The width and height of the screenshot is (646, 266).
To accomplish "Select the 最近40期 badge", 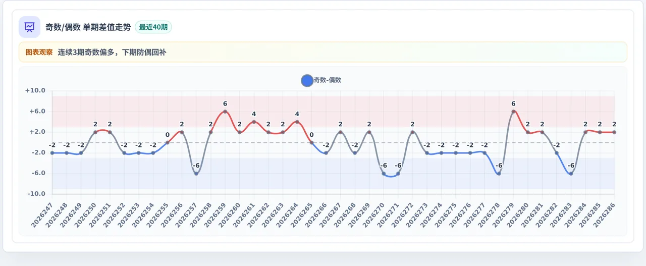I will click(153, 27).
